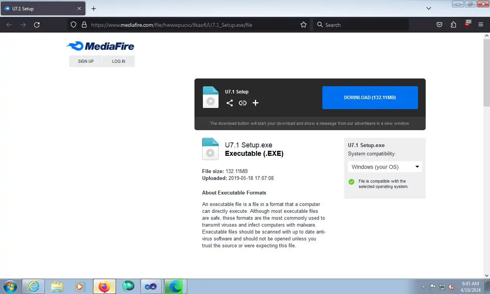Open network tray icon
The image size is (490, 294).
[x=442, y=287]
